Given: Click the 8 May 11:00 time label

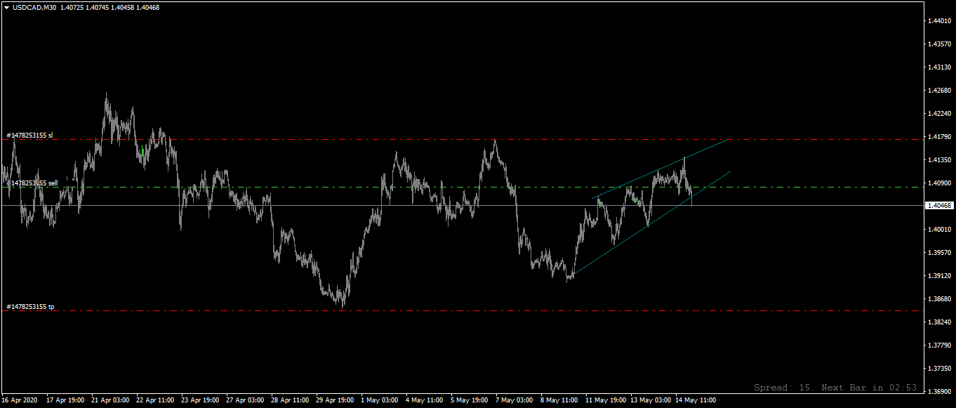Looking at the screenshot, I should [559, 400].
